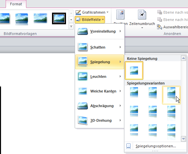Open the 3D-Drehung submenu
This screenshot has height=154, width=188.
100,120
